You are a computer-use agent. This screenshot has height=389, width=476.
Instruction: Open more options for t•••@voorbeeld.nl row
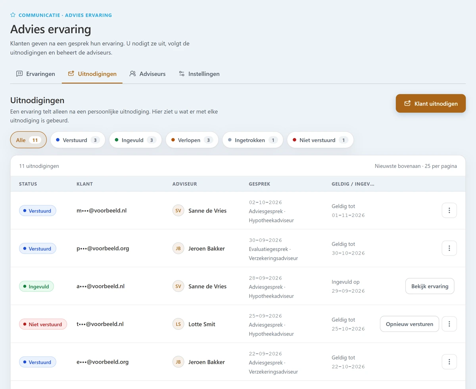[449, 324]
